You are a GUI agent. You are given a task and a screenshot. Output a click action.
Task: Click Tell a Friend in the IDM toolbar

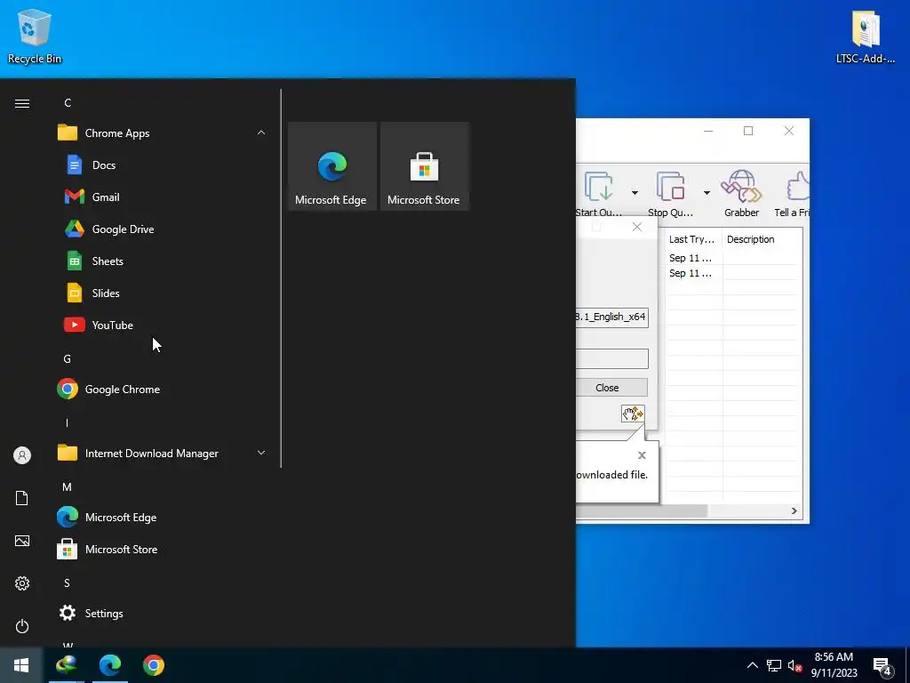792,194
